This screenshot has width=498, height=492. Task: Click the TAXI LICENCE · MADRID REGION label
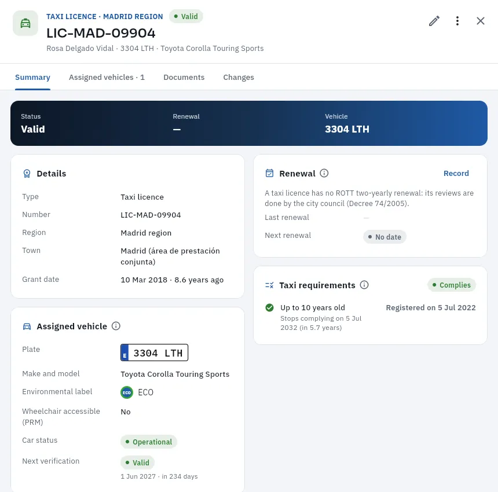coord(104,17)
